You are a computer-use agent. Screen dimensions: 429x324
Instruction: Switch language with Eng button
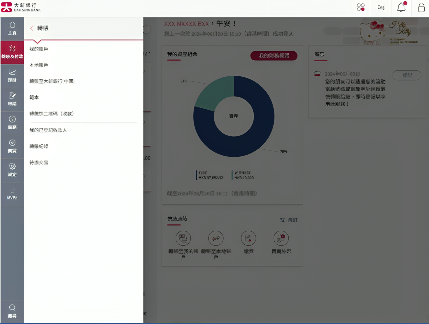coord(381,7)
